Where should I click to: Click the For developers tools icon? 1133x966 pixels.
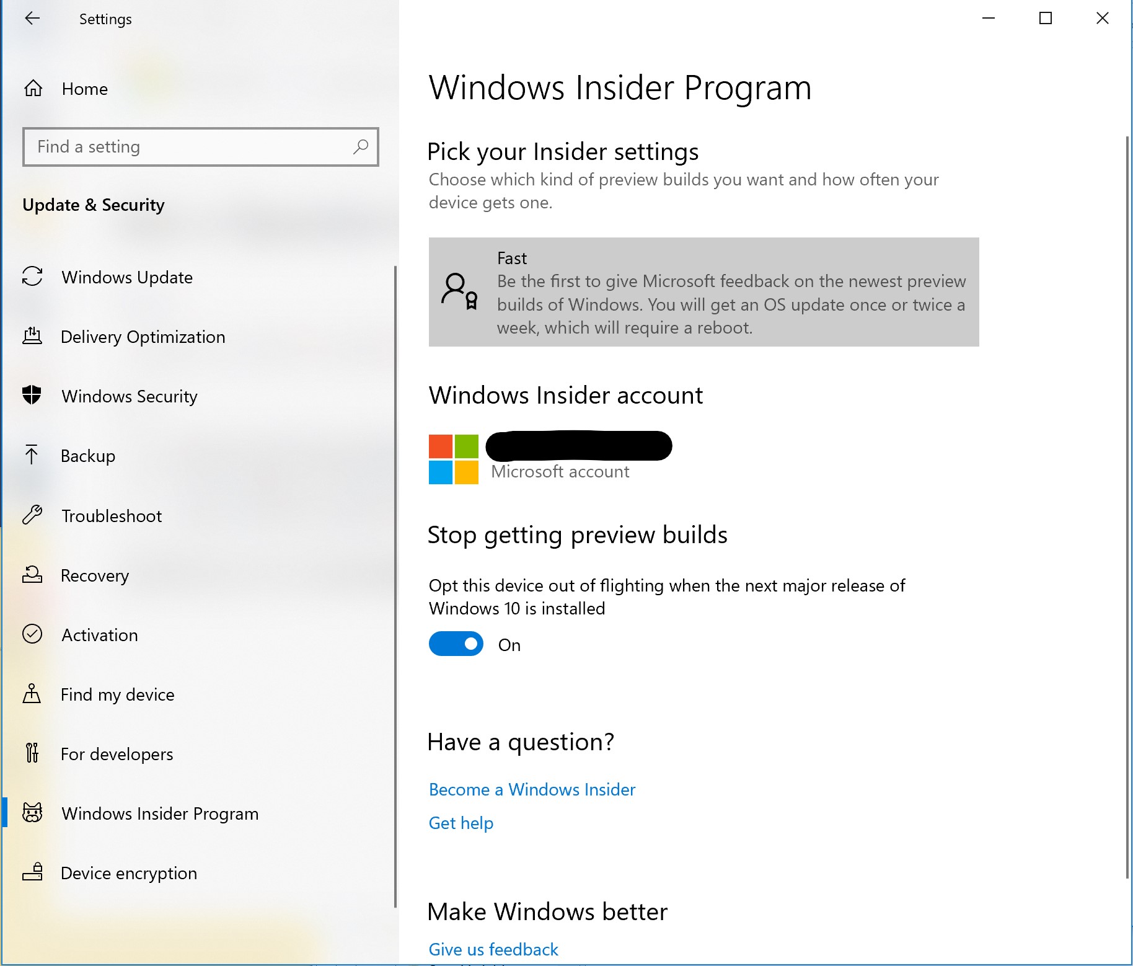(32, 753)
